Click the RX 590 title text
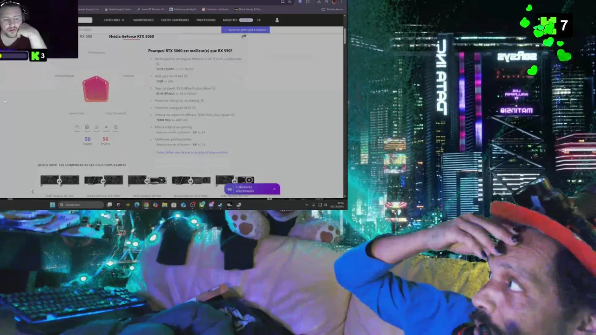596x335 pixels. click(86, 36)
